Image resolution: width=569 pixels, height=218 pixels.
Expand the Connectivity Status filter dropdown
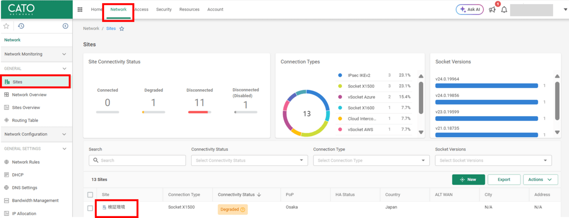[x=249, y=160]
